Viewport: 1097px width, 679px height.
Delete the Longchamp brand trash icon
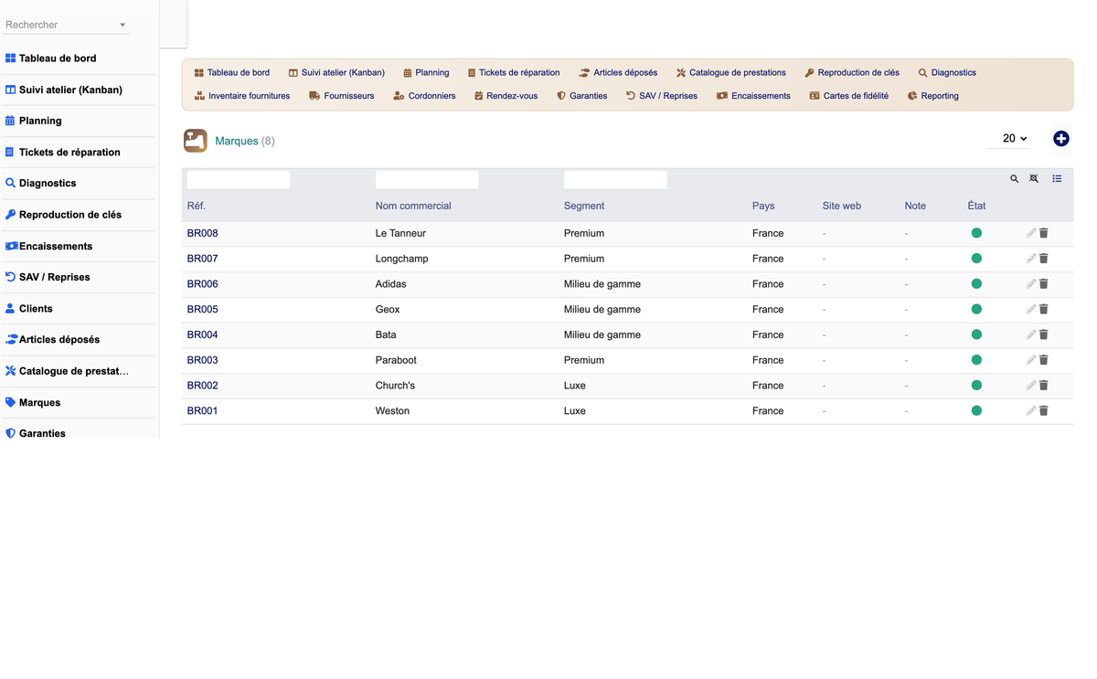tap(1044, 259)
